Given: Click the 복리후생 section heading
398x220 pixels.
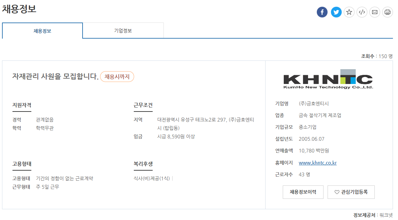Looking at the screenshot, I should pyautogui.click(x=143, y=164).
